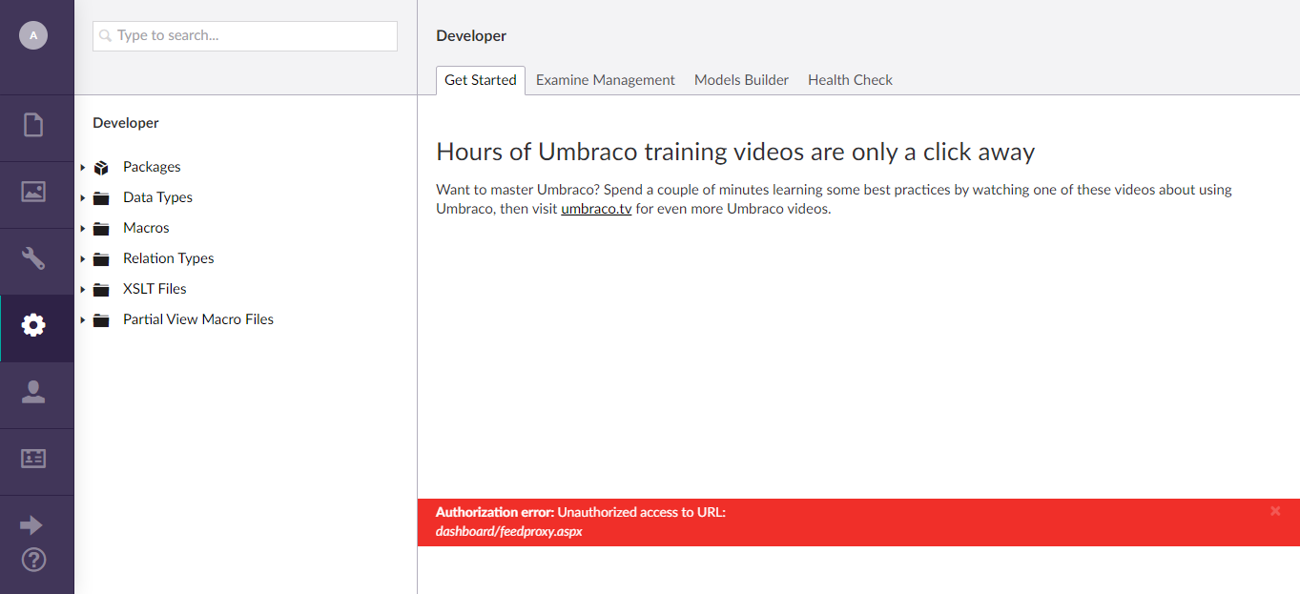1300x594 pixels.
Task: Open the Health Check tab
Action: coord(850,80)
